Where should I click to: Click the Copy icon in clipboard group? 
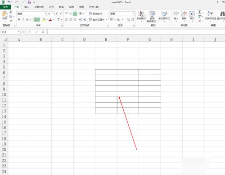[11, 17]
